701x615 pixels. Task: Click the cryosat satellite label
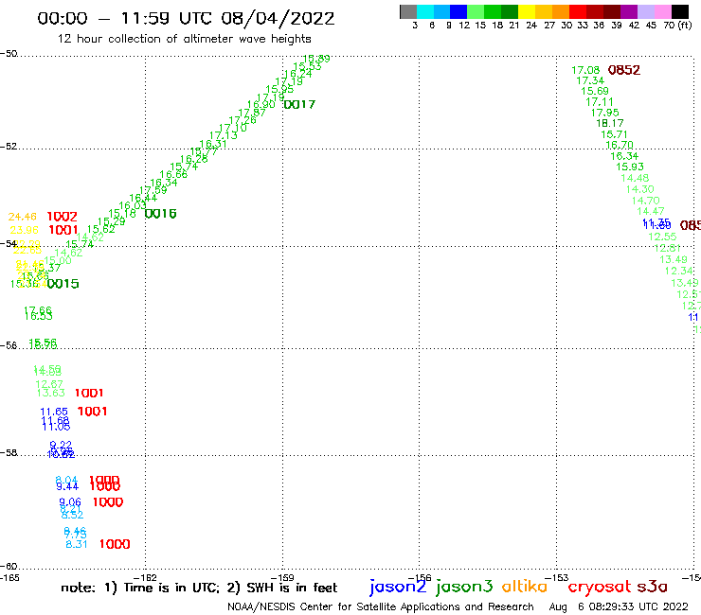tap(600, 587)
